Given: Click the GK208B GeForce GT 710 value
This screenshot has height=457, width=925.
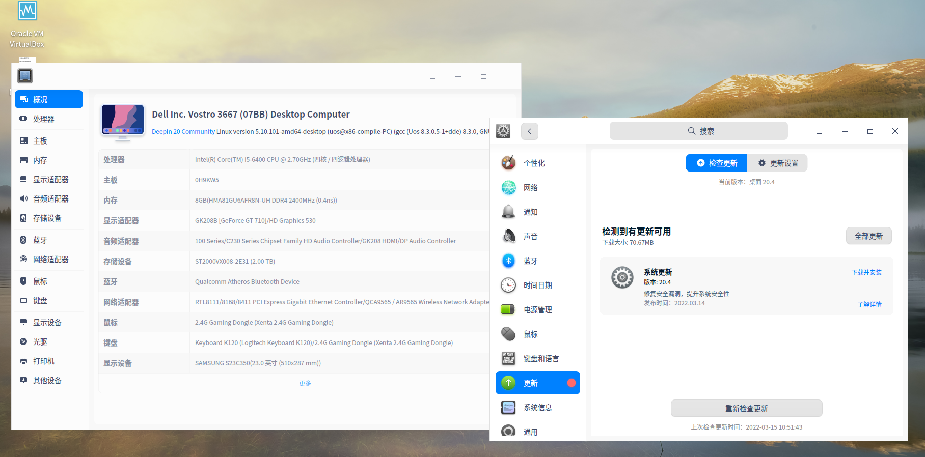Looking at the screenshot, I should coord(255,220).
